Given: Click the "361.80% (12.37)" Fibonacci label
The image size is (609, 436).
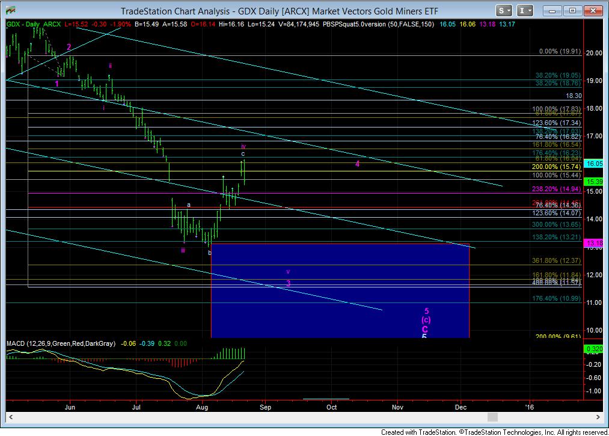Looking at the screenshot, I should [557, 261].
